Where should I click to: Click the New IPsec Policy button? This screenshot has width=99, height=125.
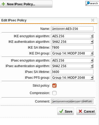coord(26,4)
